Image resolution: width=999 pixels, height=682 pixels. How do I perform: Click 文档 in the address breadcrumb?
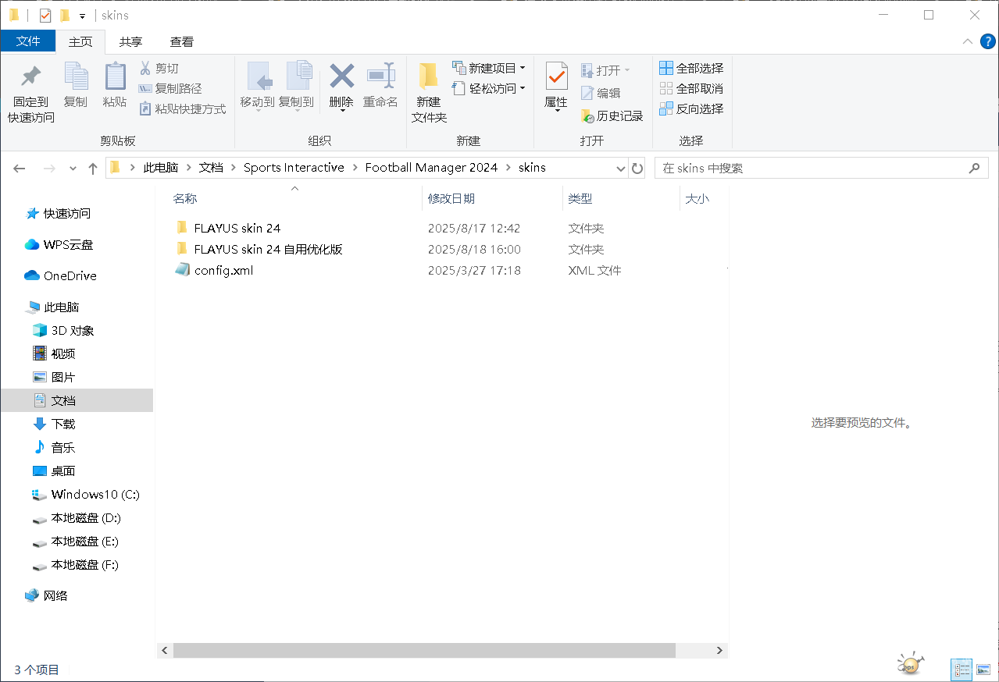(x=211, y=168)
